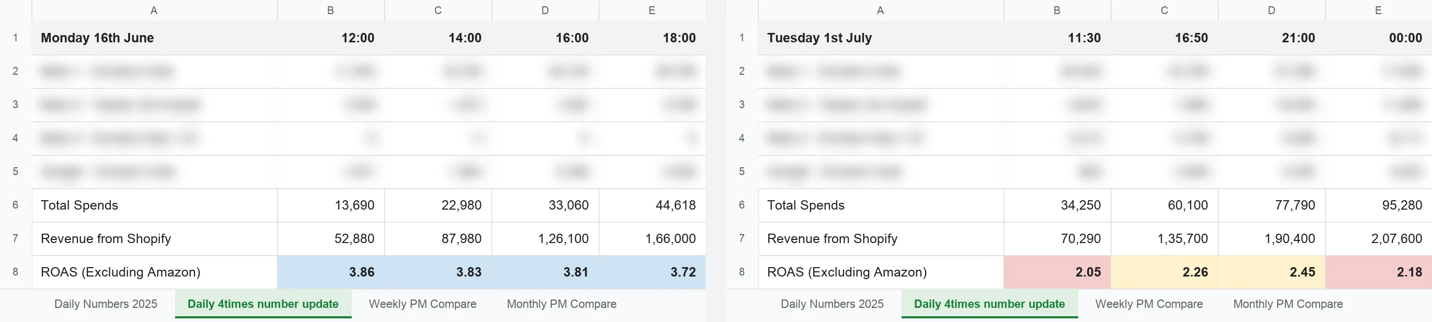Select the 14:00 time header cell

click(438, 38)
